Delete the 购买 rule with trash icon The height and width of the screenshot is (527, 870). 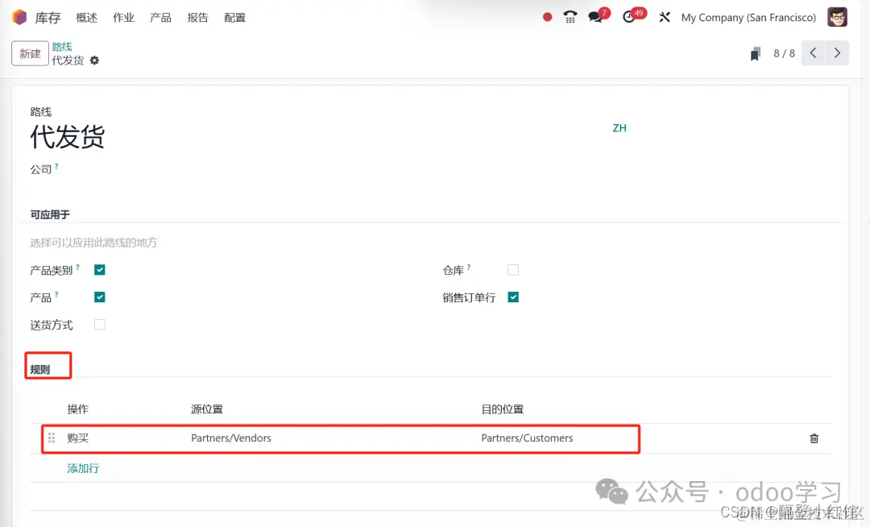814,438
